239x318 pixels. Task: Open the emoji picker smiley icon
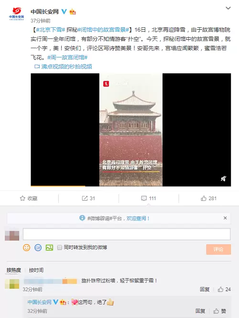click(26, 248)
